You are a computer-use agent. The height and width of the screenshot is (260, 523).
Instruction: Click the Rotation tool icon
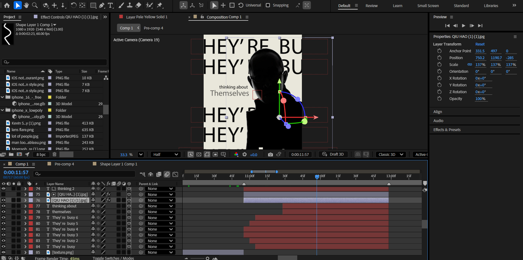point(74,5)
